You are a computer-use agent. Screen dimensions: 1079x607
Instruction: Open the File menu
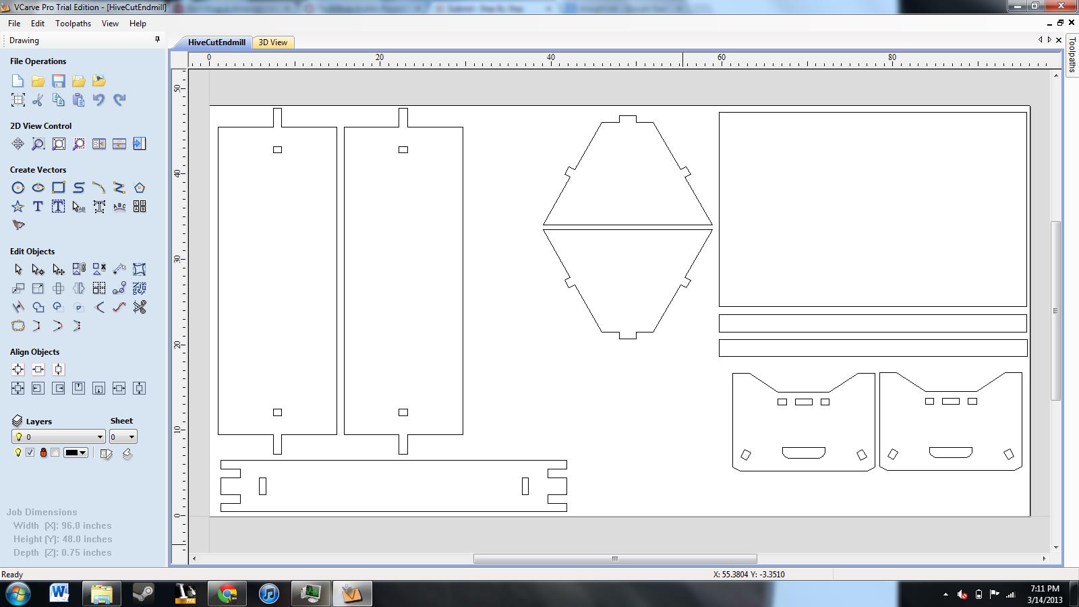(x=14, y=23)
